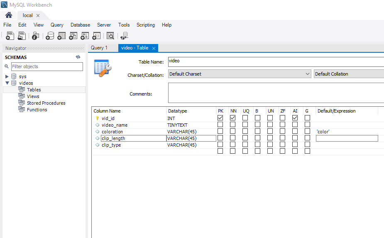Open a SQL script file icon
Image resolution: width=384 pixels, height=238 pixels.
(x=22, y=36)
